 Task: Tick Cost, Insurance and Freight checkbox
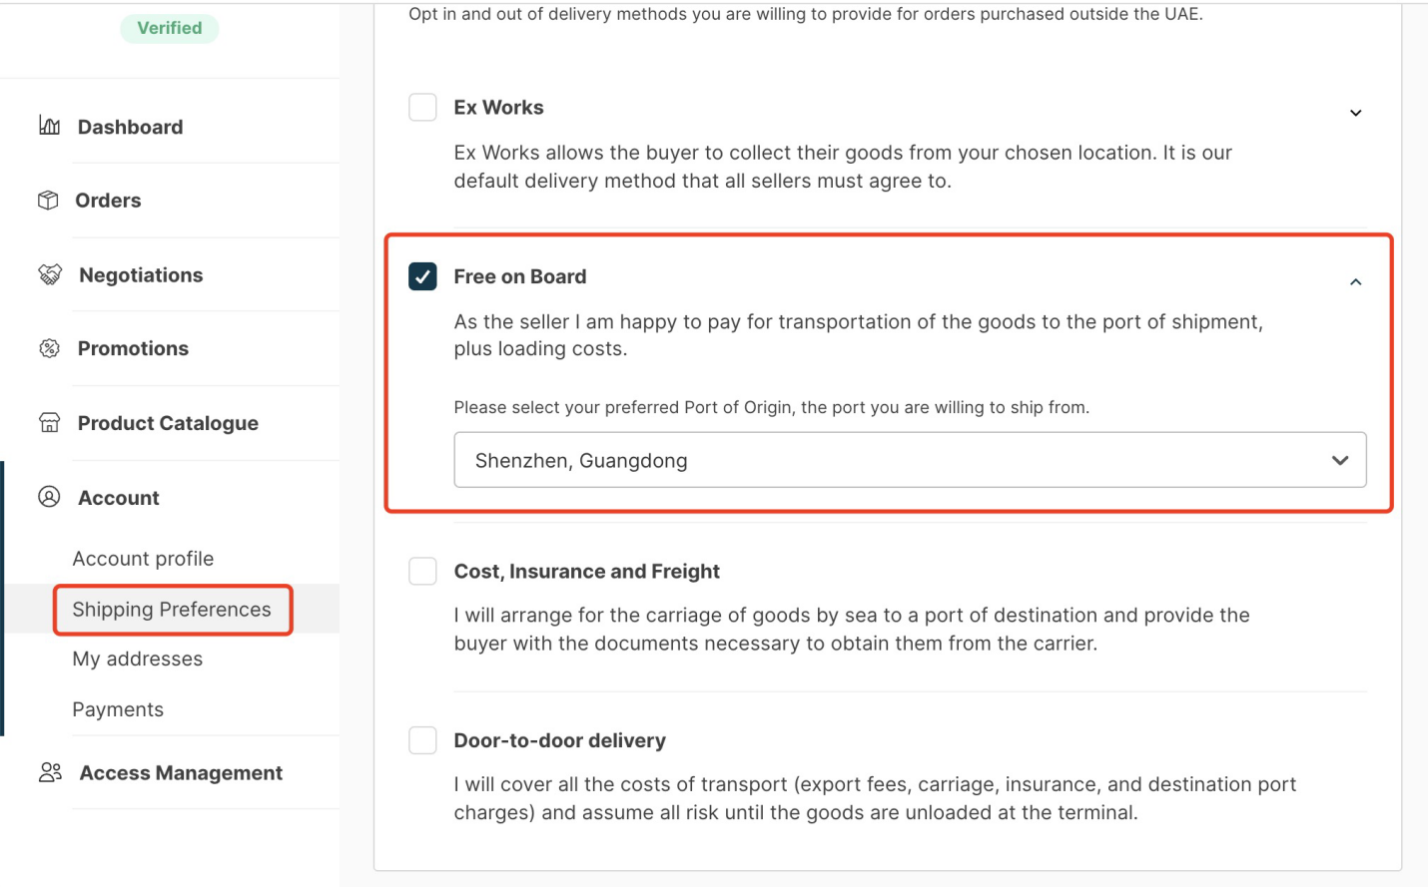[422, 571]
